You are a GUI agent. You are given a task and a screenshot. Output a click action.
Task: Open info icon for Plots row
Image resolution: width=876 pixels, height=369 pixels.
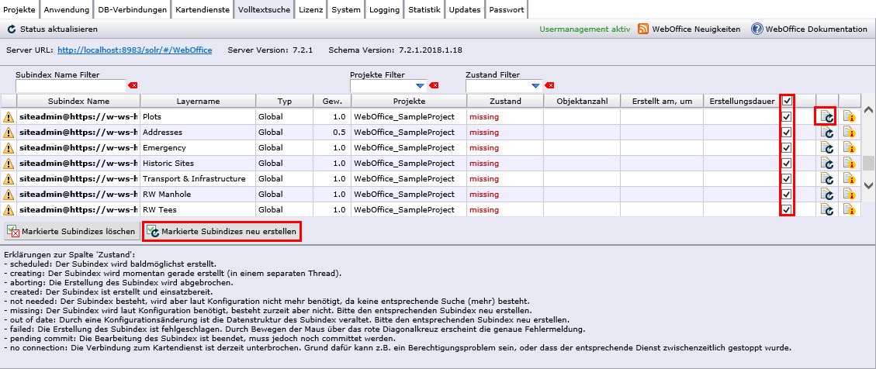(x=849, y=117)
